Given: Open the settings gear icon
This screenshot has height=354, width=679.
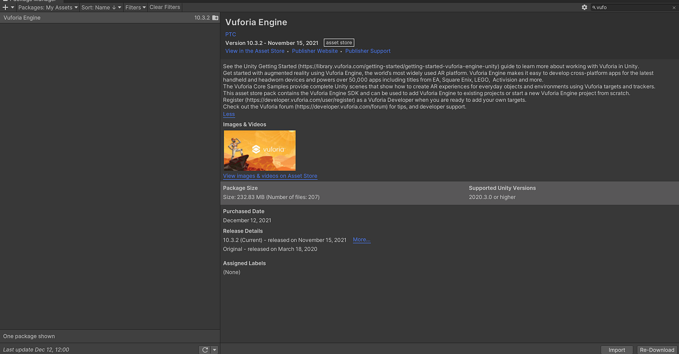Looking at the screenshot, I should 584,7.
